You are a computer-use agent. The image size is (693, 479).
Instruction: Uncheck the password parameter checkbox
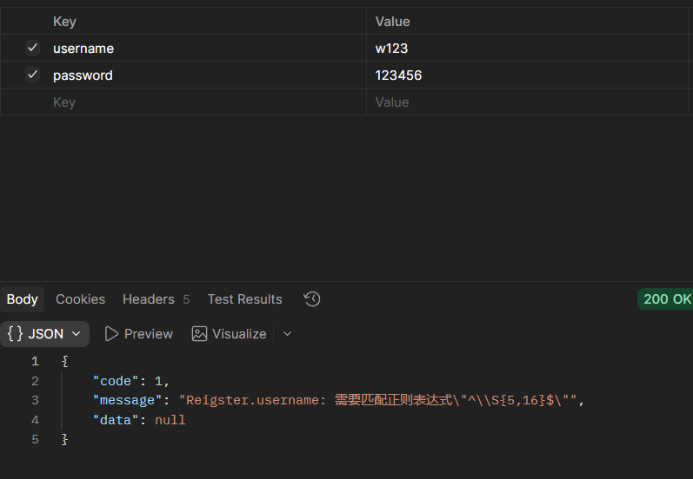tap(33, 75)
